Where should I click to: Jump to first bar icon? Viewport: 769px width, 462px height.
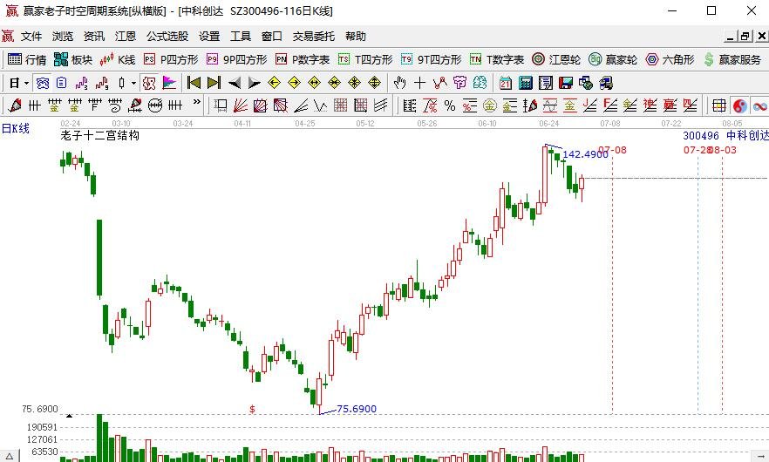[x=194, y=83]
